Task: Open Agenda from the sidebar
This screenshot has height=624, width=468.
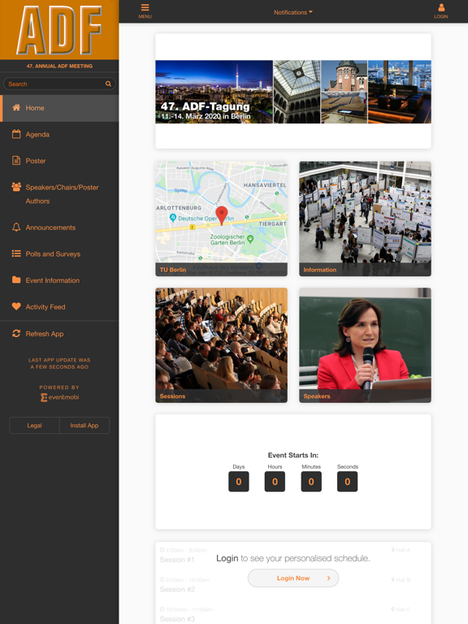Action: [x=59, y=135]
